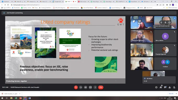Switch to the King Edward browser tab
178x100 pixels.
coord(134,2)
